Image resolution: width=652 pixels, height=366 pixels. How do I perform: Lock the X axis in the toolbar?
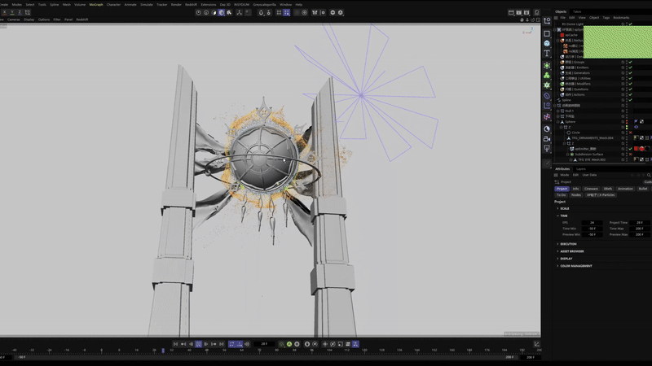(x=5, y=12)
